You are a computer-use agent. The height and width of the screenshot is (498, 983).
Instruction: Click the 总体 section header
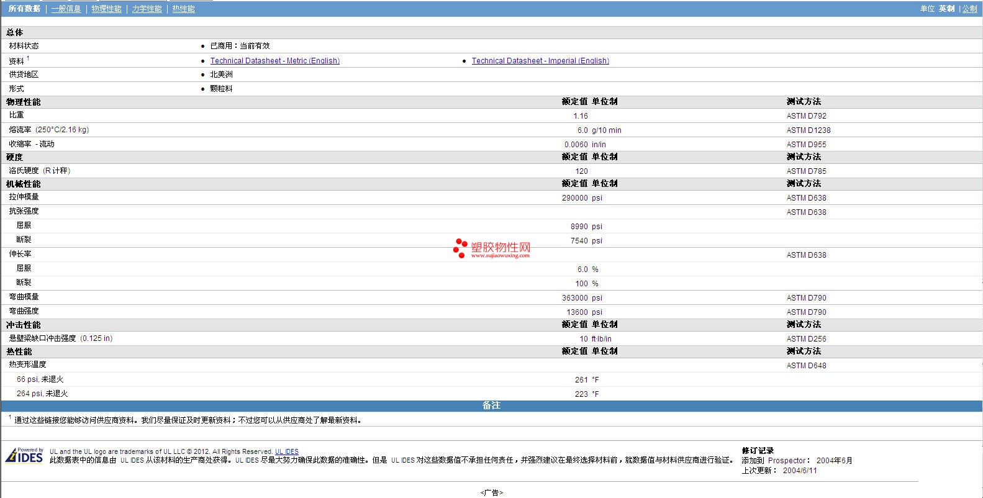coord(15,32)
